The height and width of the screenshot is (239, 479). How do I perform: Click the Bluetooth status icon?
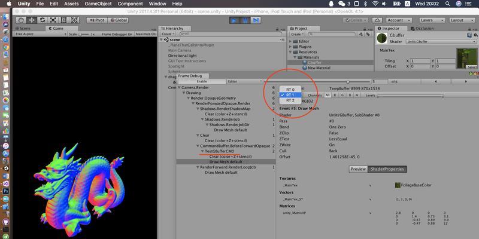click(x=366, y=4)
